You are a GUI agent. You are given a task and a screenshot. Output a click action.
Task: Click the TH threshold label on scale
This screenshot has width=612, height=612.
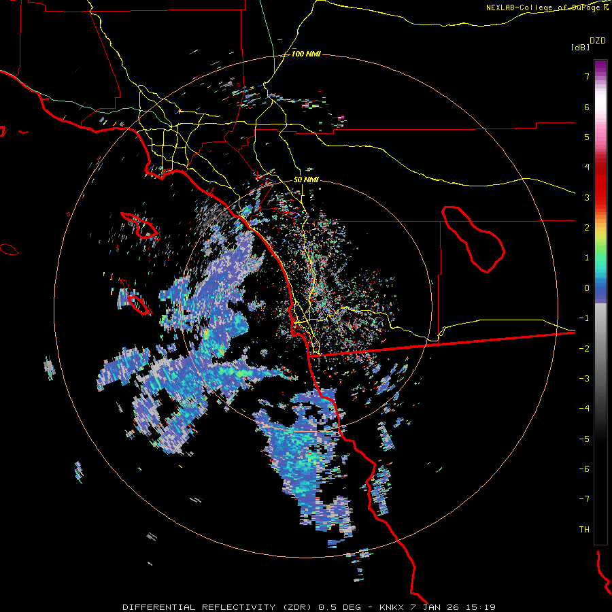584,529
